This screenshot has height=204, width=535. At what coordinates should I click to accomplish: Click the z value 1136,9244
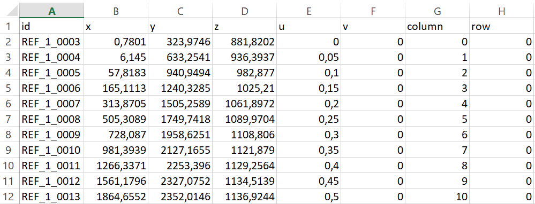[x=244, y=196]
